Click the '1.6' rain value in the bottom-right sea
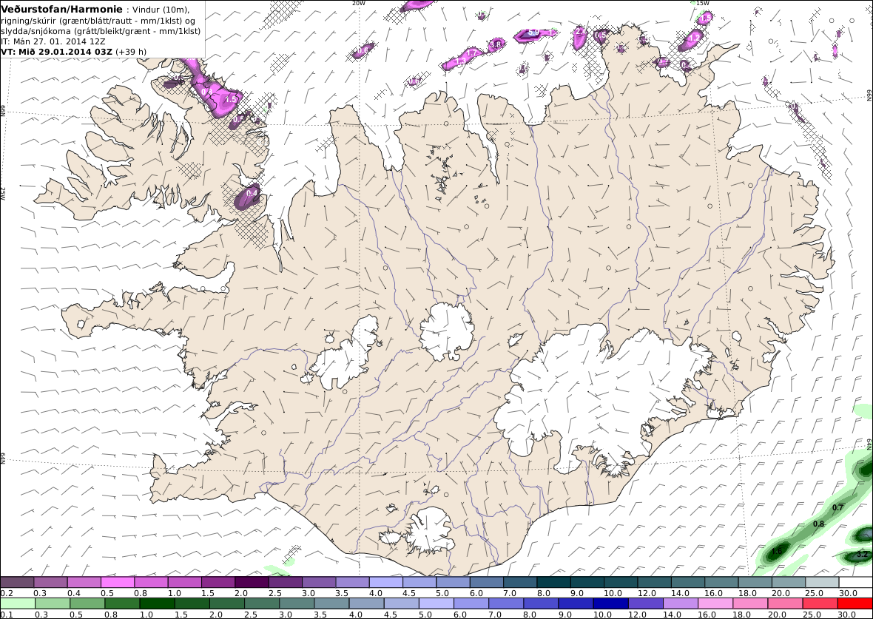Viewport: 873px width, 619px height. (777, 552)
